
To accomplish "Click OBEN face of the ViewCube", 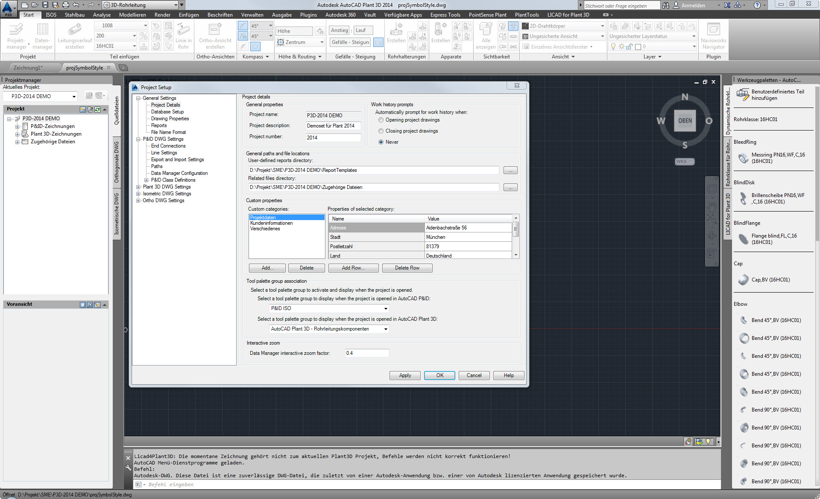I will 685,121.
